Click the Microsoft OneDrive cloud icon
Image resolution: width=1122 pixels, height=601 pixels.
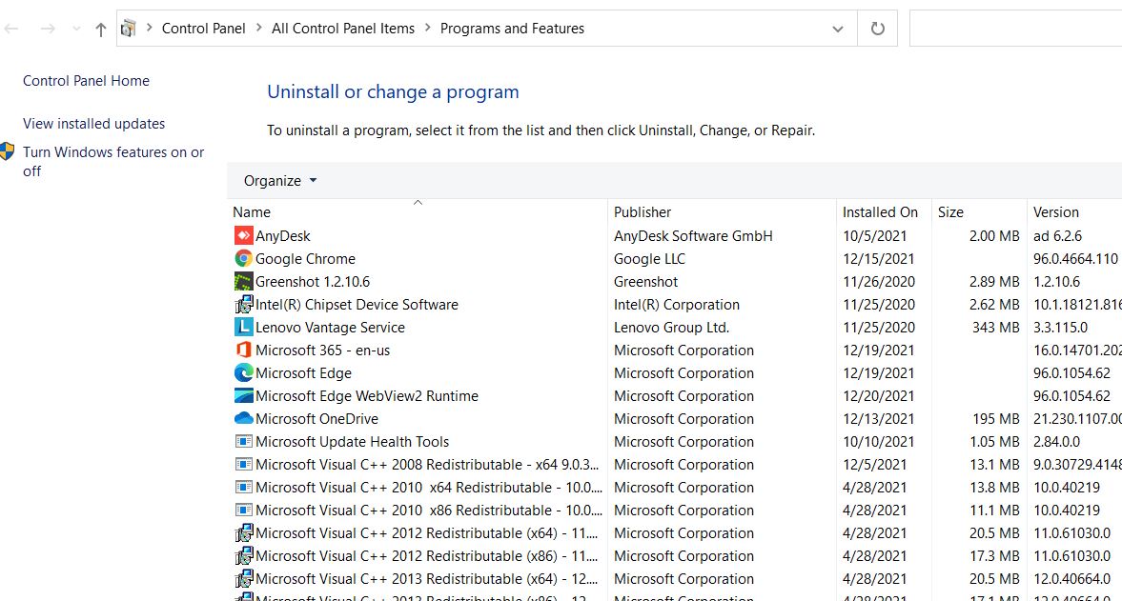point(243,418)
